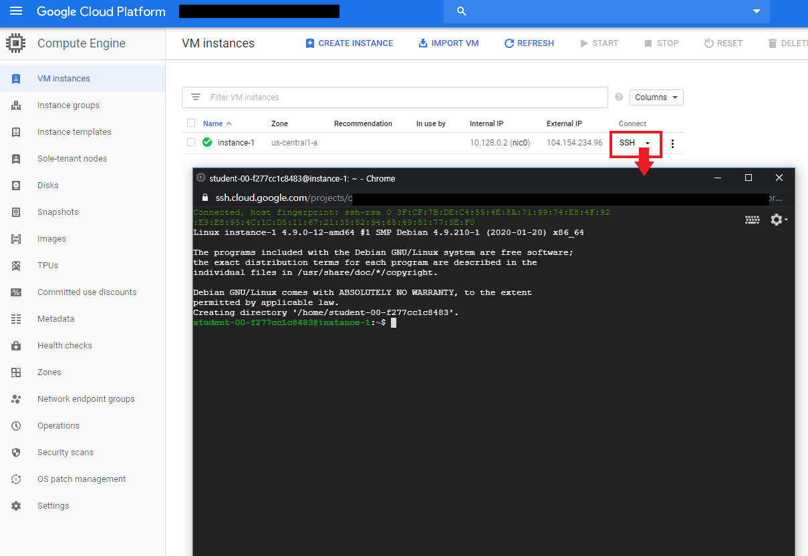Screen dimensions: 808x556
Task: Open the Columns dropdown
Action: pos(656,97)
